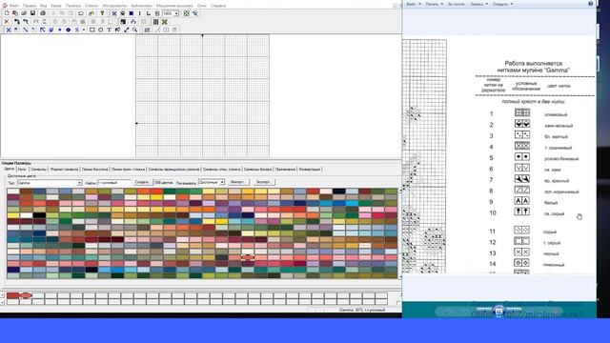This screenshot has width=610, height=343.
Task: Click the status bar Gamma color text
Action: click(x=362, y=310)
